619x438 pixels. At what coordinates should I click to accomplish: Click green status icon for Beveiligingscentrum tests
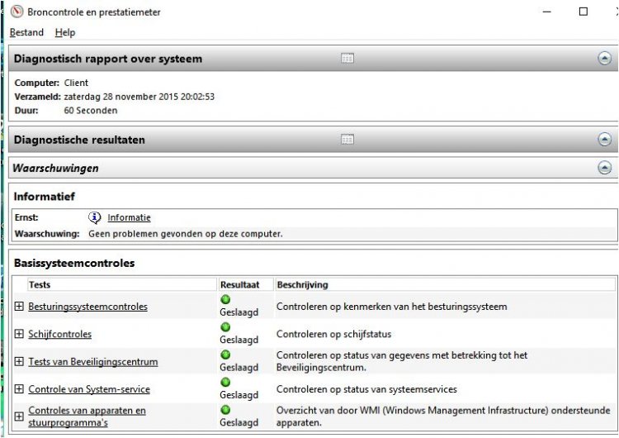[x=226, y=355]
